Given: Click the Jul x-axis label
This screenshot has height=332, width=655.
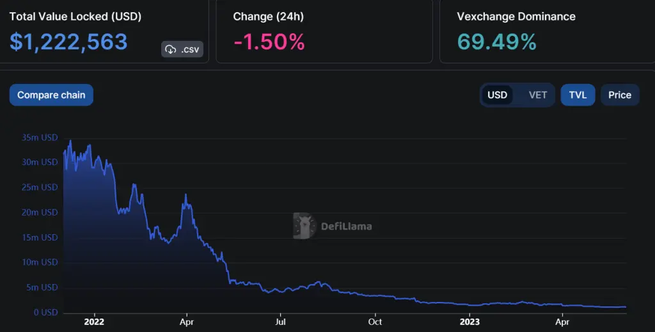Looking at the screenshot, I should (x=280, y=322).
